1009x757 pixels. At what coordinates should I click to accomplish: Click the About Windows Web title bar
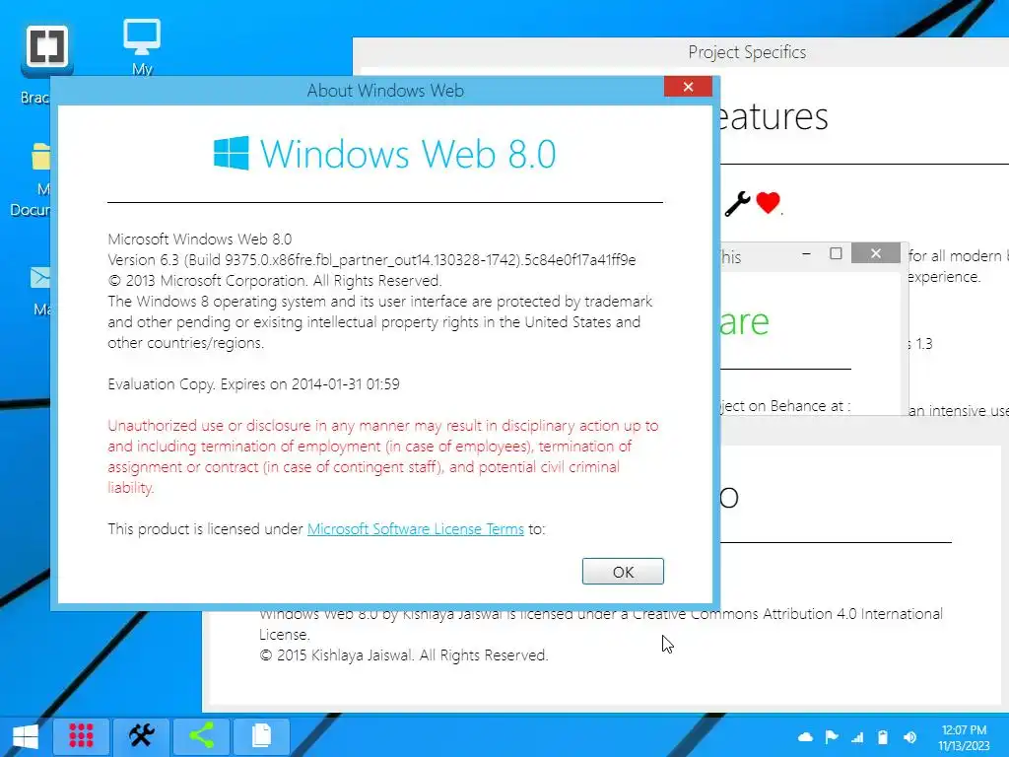(385, 91)
